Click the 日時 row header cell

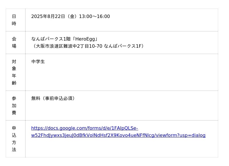(x=14, y=20)
